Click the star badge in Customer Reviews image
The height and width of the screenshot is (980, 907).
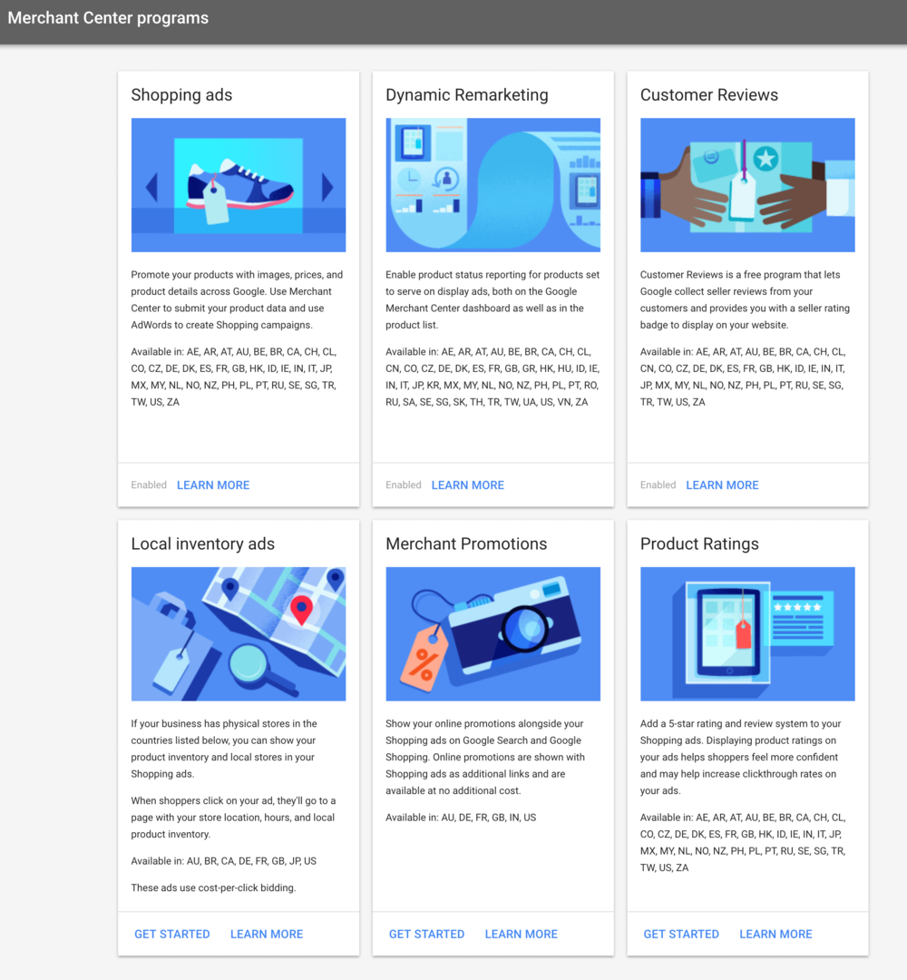766,159
